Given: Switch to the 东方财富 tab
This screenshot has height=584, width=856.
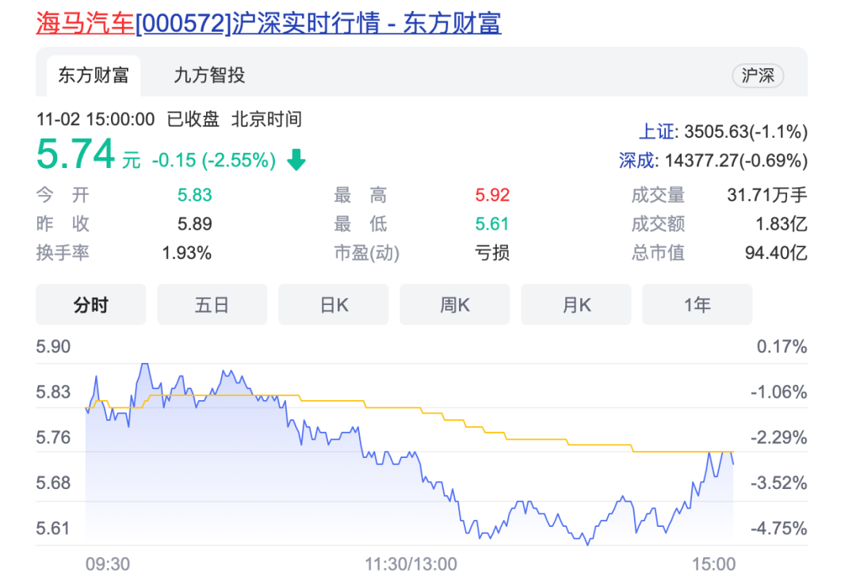Looking at the screenshot, I should point(94,75).
